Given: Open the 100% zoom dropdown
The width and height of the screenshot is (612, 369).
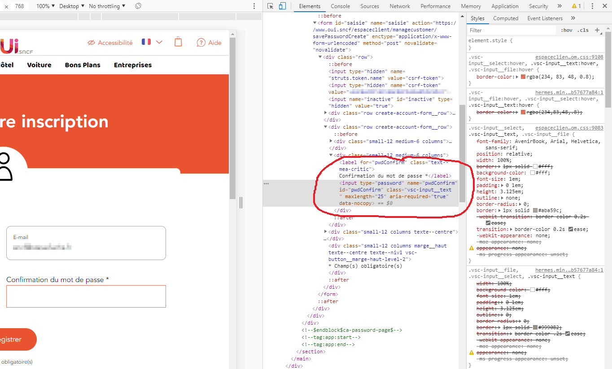Looking at the screenshot, I should click(45, 6).
